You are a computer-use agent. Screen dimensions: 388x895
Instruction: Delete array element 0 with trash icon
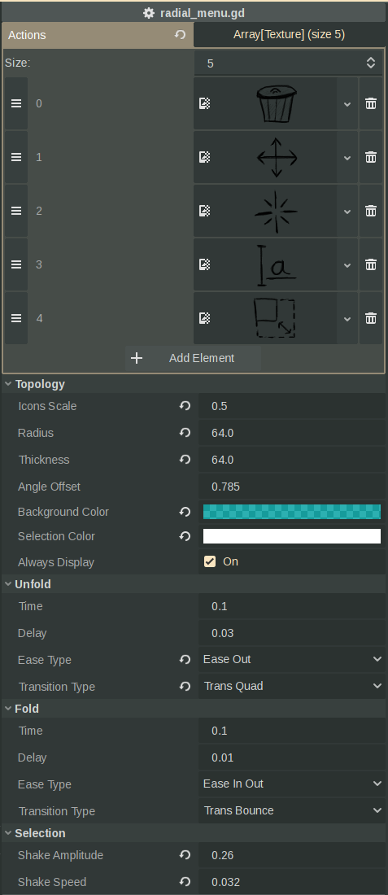pos(371,103)
